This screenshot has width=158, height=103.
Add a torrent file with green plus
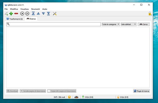[x=11, y=14]
